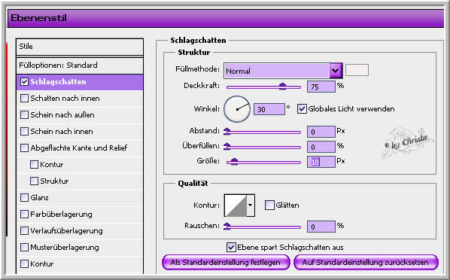450x280 pixels.
Task: Click the Winkel angle dial
Action: pos(237,109)
